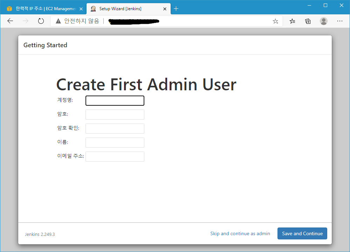The width and height of the screenshot is (350, 252).
Task: Add this page to favorites star
Action: coord(275,21)
